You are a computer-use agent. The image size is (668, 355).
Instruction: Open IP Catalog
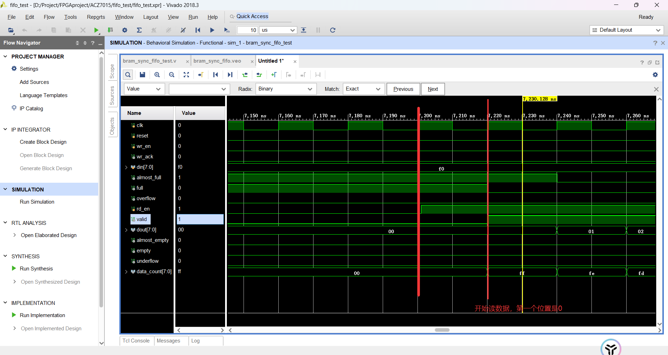[x=31, y=109]
